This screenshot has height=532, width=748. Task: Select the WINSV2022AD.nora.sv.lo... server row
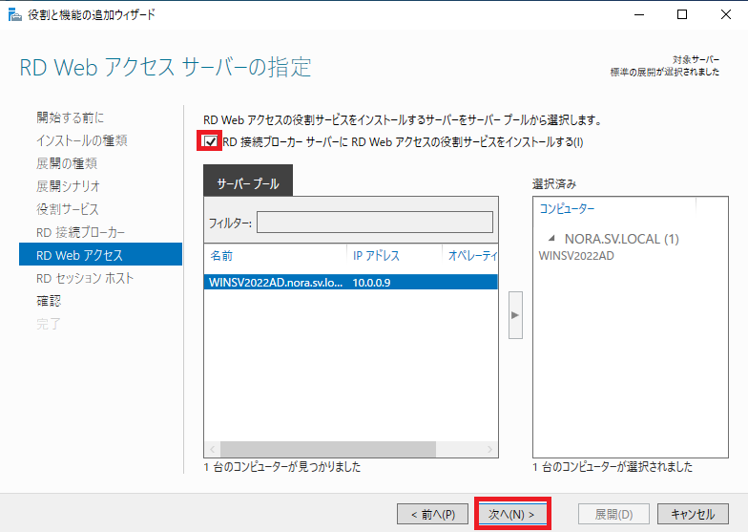coord(351,283)
